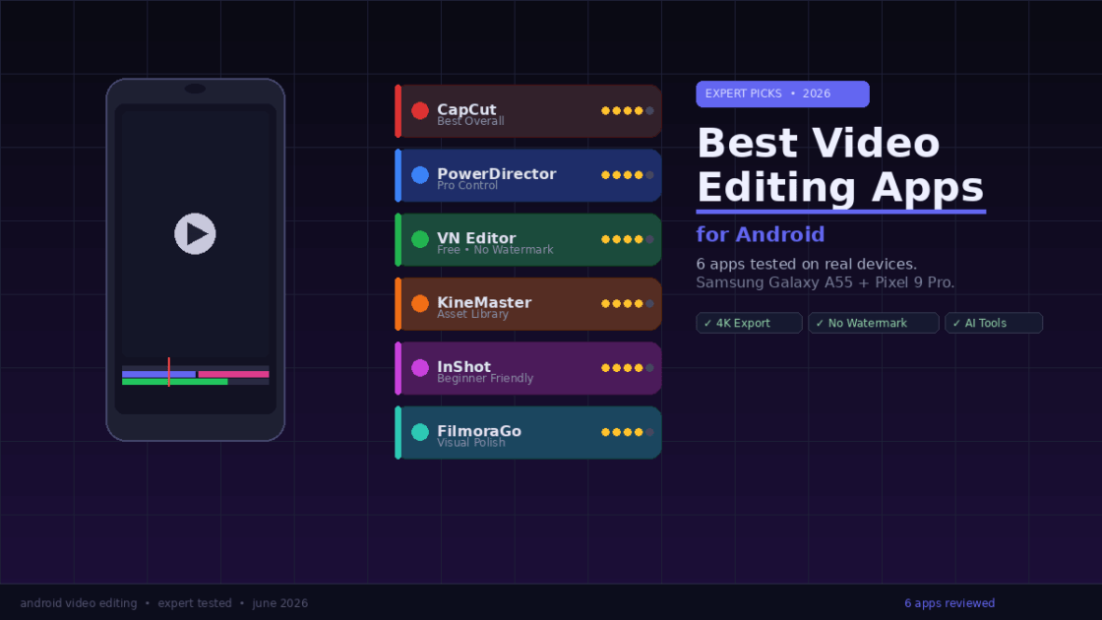The image size is (1102, 620).
Task: Select the green track on the timeline
Action: pos(175,382)
